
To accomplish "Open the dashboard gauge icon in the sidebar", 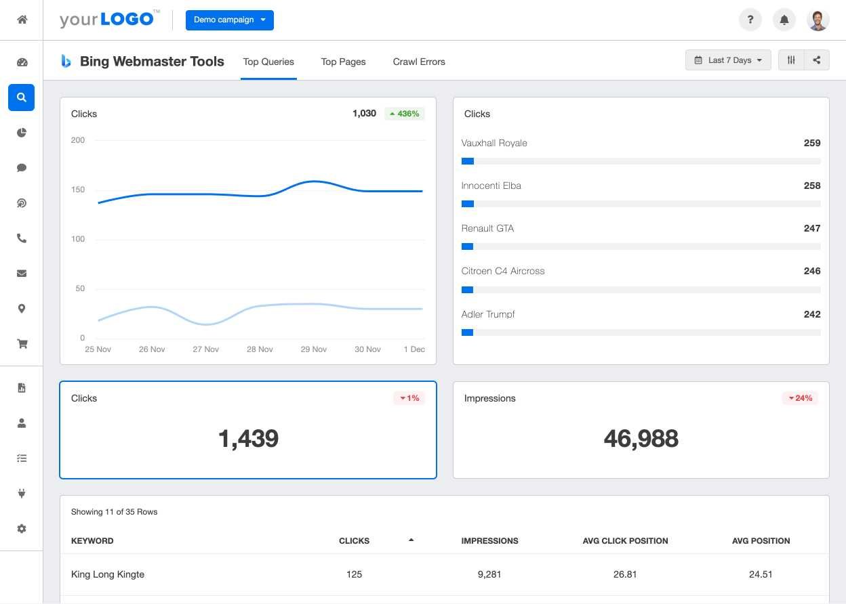I will click(22, 62).
